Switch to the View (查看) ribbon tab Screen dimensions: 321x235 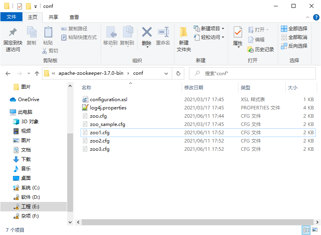[74, 17]
